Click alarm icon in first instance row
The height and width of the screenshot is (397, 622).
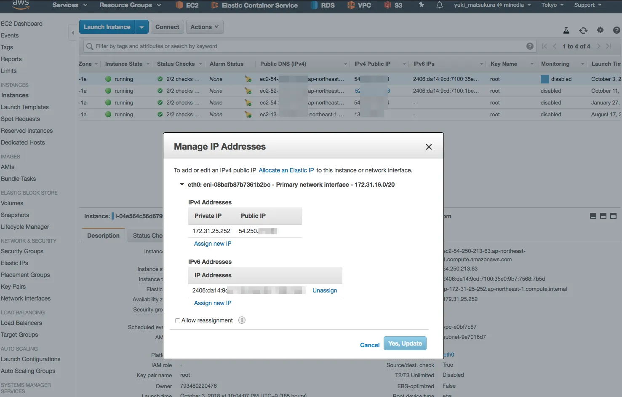pyautogui.click(x=248, y=79)
